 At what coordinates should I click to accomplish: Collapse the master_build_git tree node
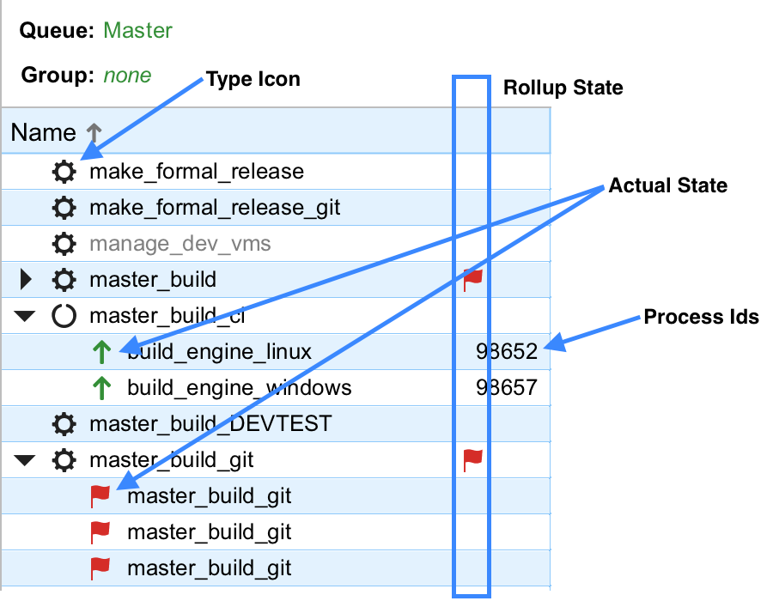[26, 461]
